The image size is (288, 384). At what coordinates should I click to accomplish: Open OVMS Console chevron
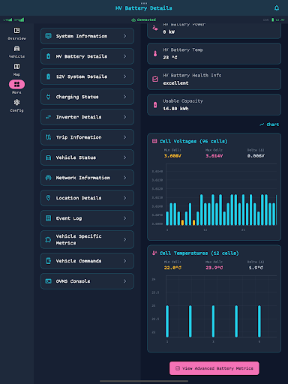pos(125,281)
